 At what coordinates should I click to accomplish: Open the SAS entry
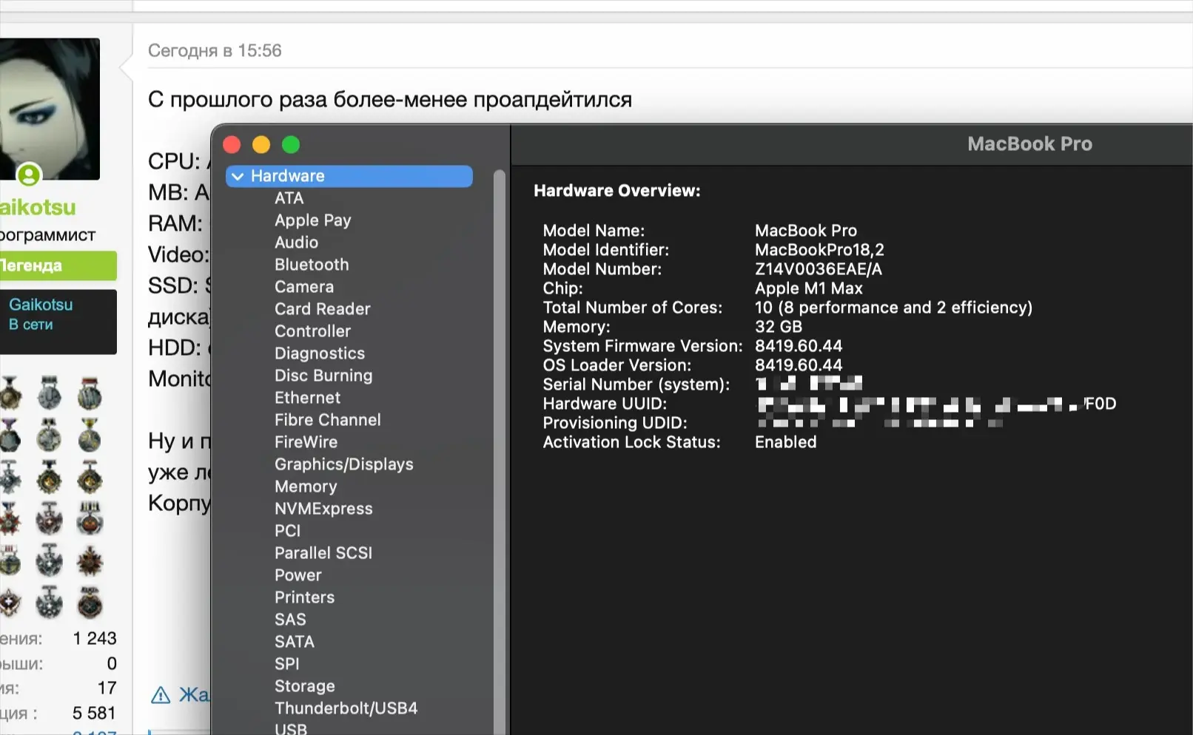(290, 620)
